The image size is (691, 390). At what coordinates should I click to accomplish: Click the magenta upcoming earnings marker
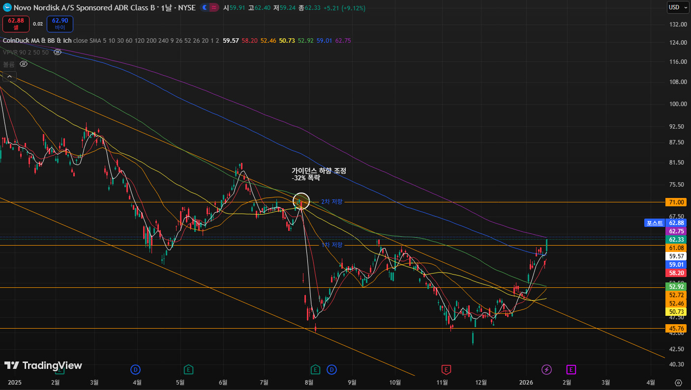click(571, 369)
